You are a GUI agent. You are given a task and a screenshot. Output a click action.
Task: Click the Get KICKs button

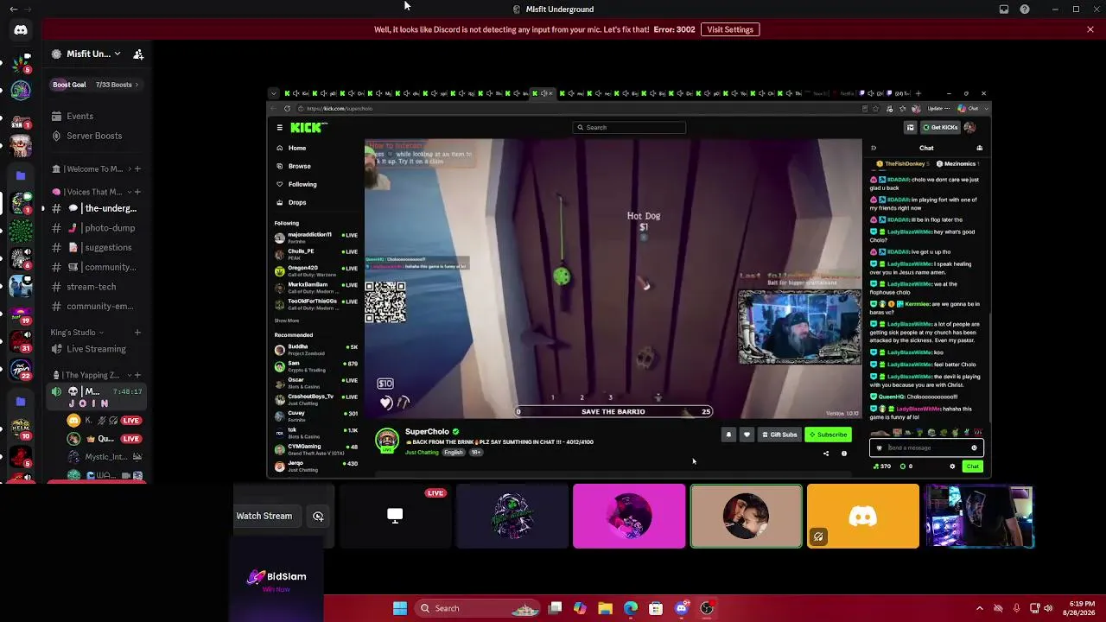940,128
